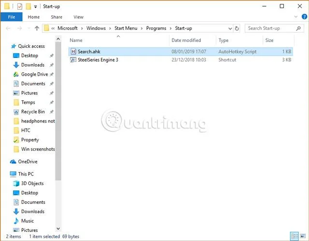
Task: Open OneDrive in navigation pane
Action: 28,162
